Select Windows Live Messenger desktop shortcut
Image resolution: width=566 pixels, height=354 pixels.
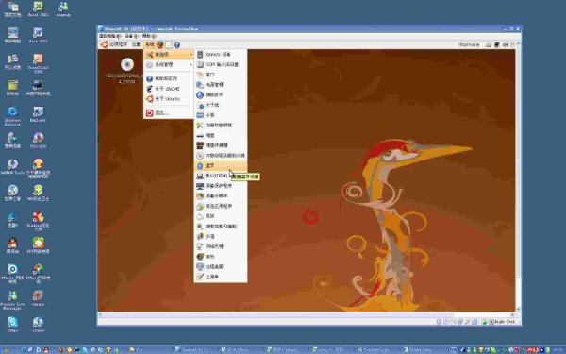(12, 300)
